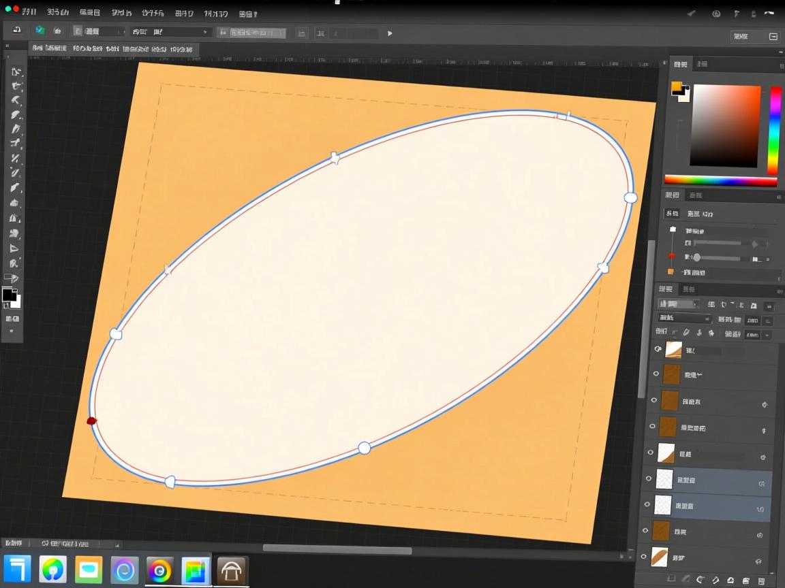Open the rainbow color wheel app in the taskbar
This screenshot has height=588, width=785.
159,570
